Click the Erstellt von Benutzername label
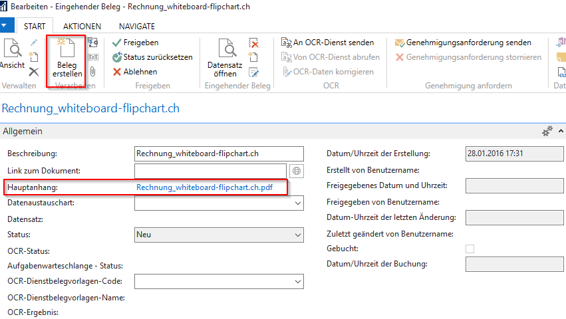This screenshot has height=319, width=566. (373, 170)
